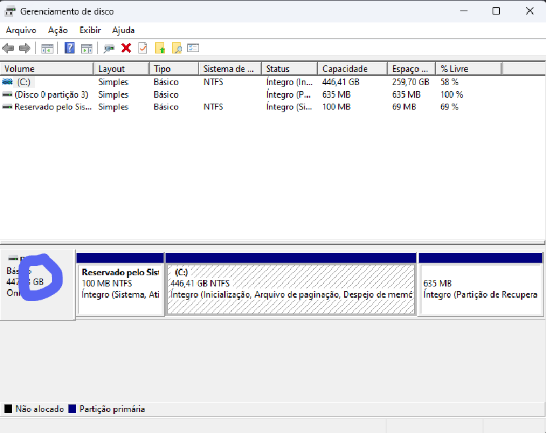Viewport: 546px width, 433px height.
Task: Click the Forward arrow toolbar icon
Action: [x=24, y=48]
